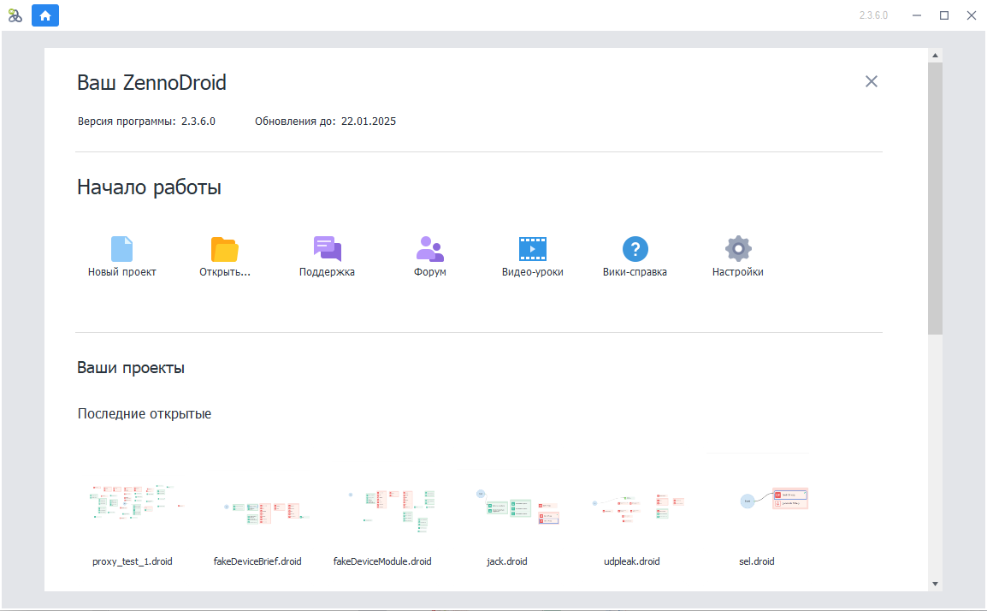This screenshot has width=987, height=611.
Task: Open the Форум community icon
Action: pos(429,249)
